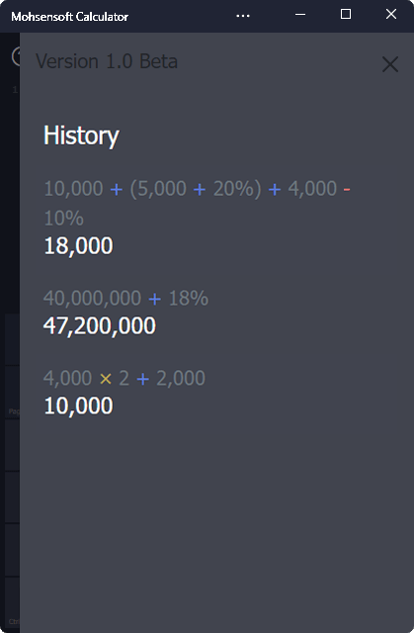Click the red minus sign in first entry
The height and width of the screenshot is (633, 414).
pos(346,189)
